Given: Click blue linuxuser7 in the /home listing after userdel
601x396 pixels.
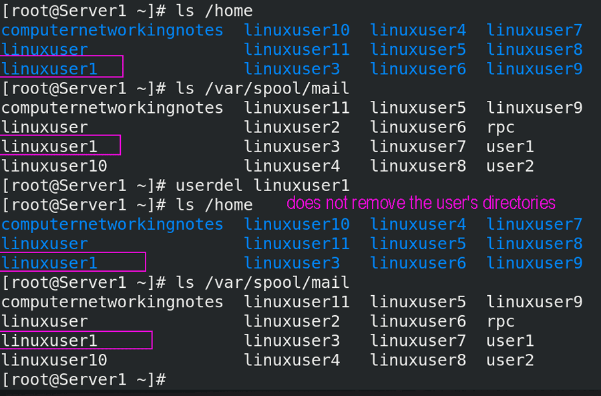Looking at the screenshot, I should pyautogui.click(x=534, y=224).
